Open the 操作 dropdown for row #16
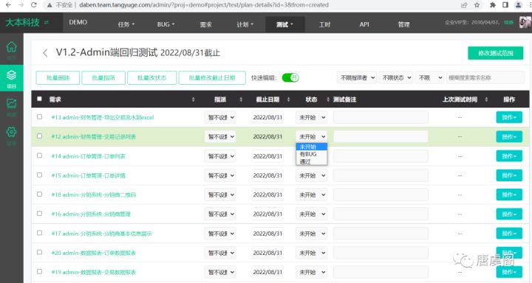This screenshot has height=283, width=532. (x=509, y=214)
